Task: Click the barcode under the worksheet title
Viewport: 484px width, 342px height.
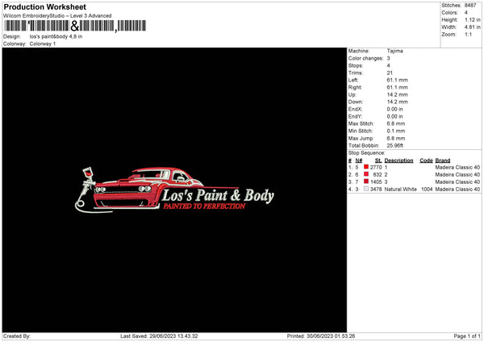Action: point(75,26)
